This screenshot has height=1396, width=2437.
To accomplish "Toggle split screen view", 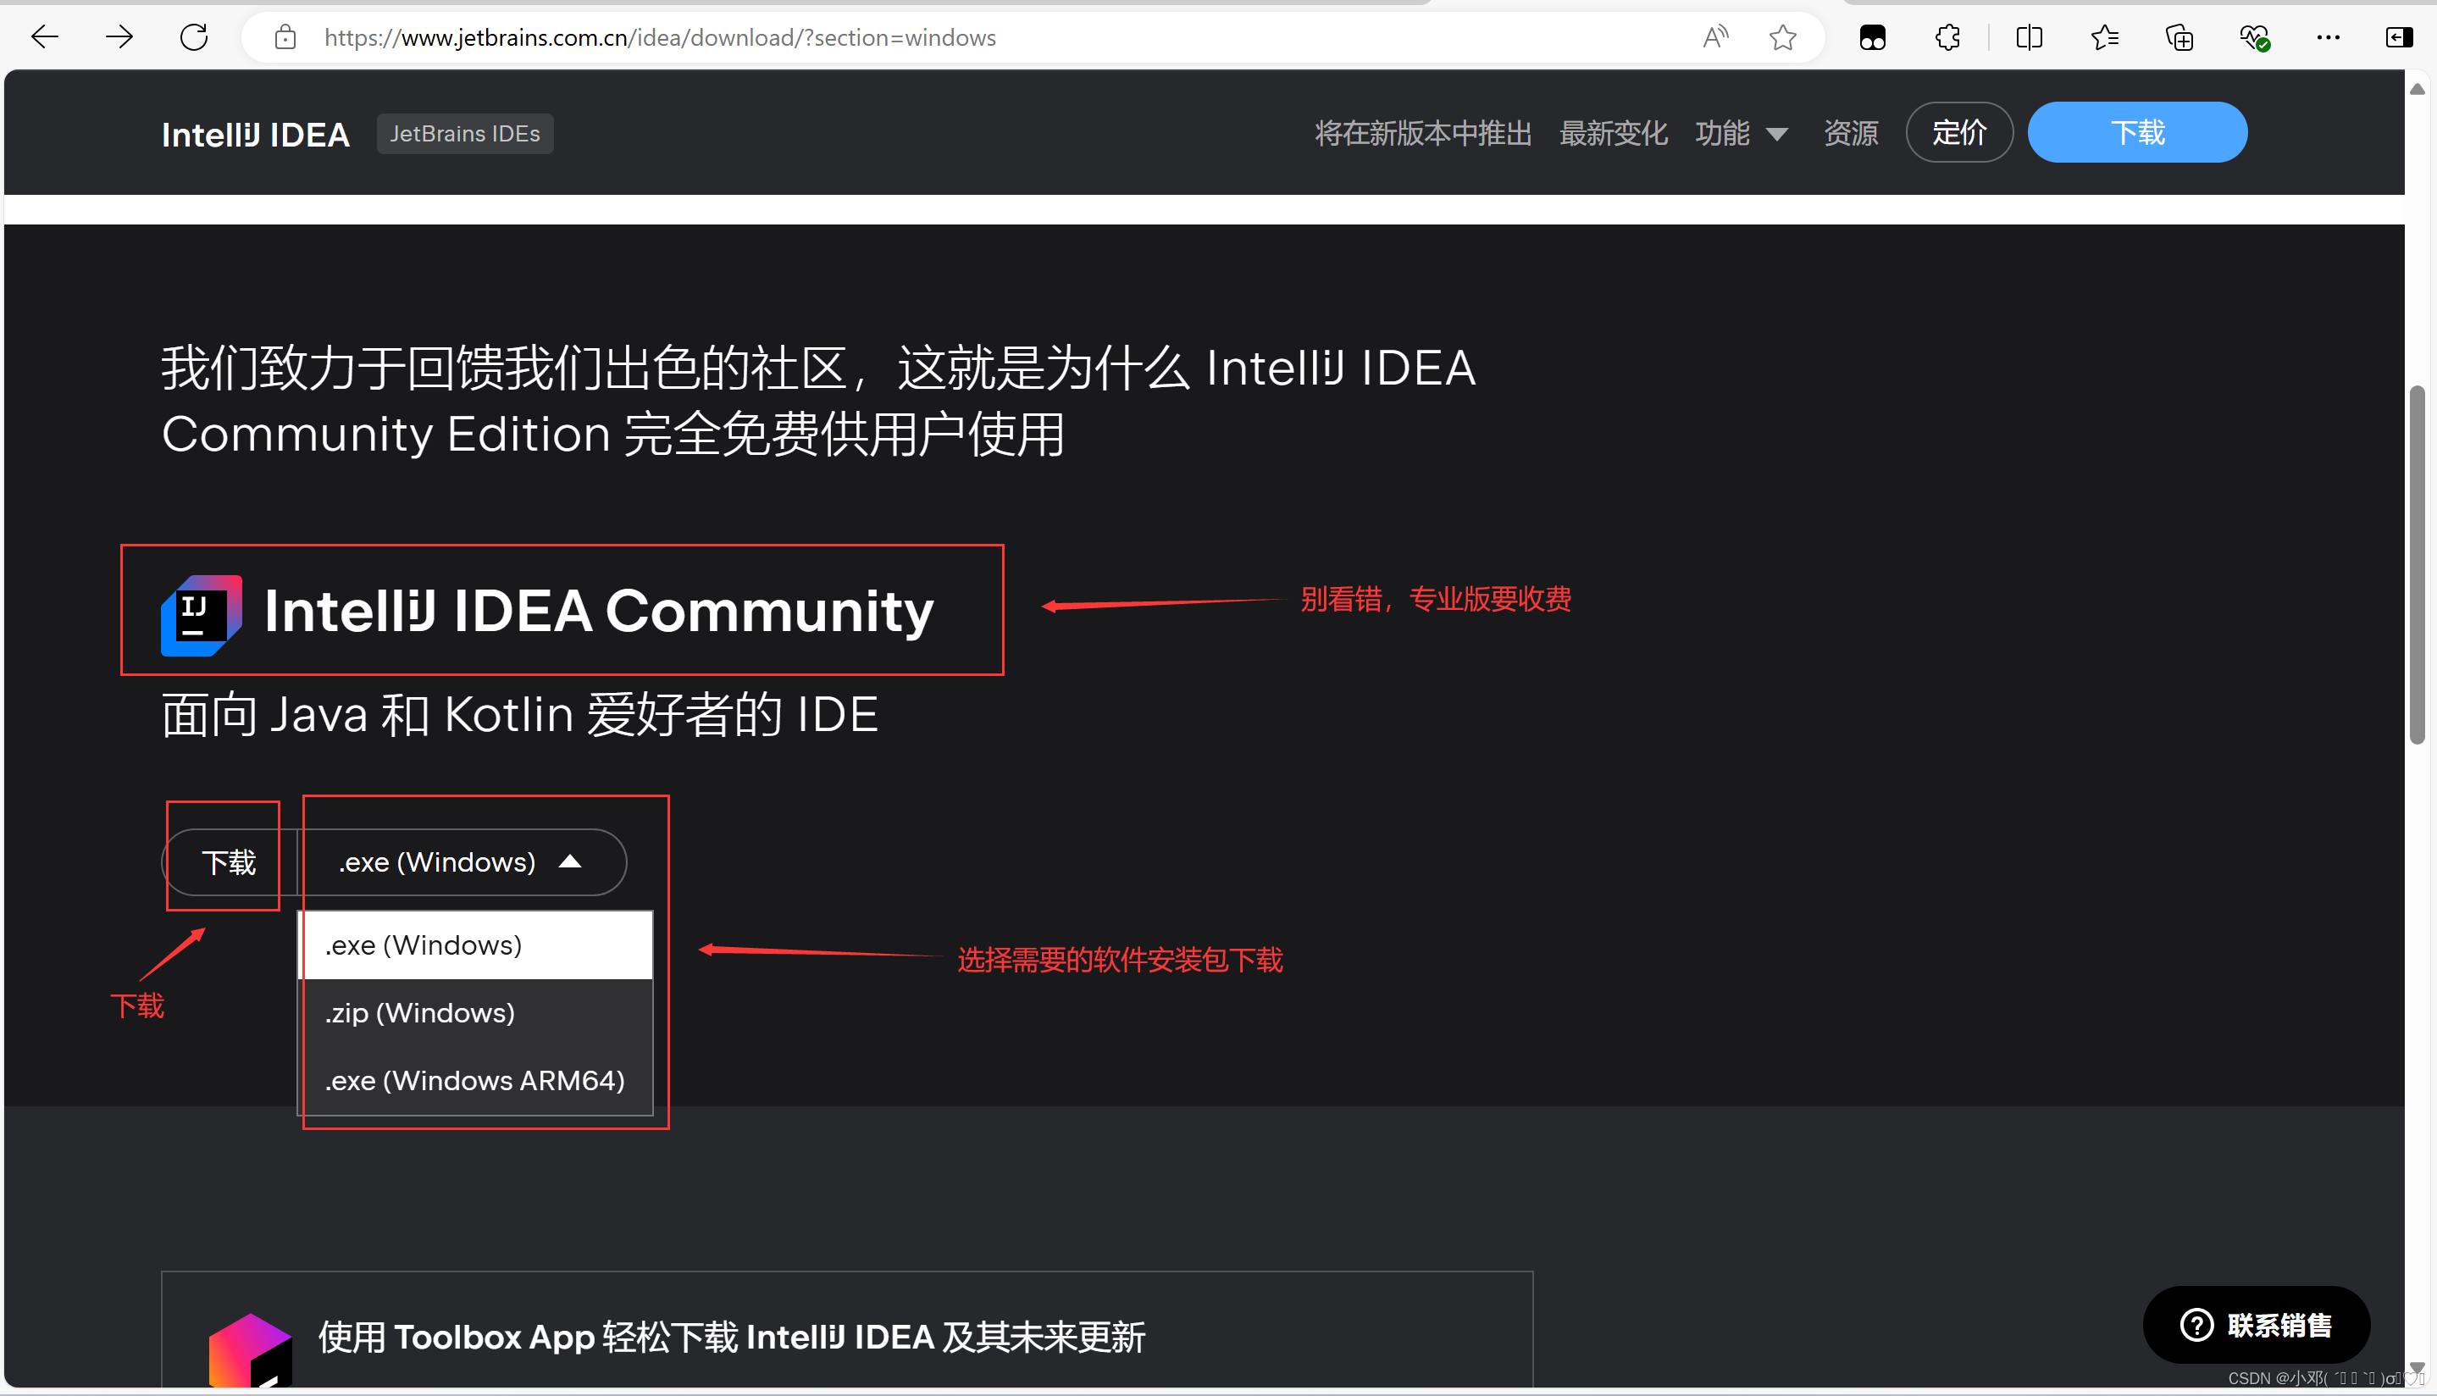I will (2030, 37).
